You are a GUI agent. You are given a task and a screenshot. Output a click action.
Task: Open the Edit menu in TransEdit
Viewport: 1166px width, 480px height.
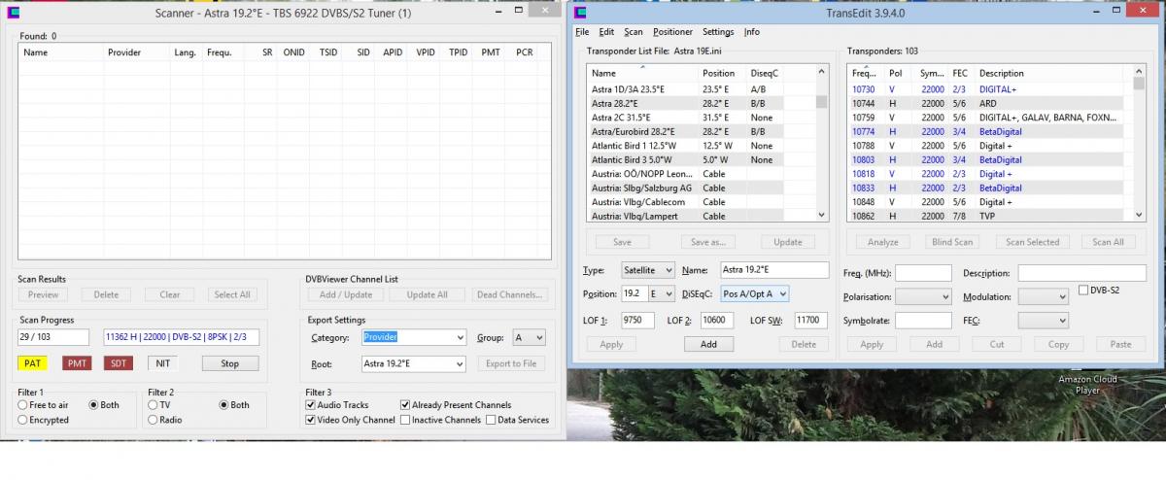[x=606, y=32]
